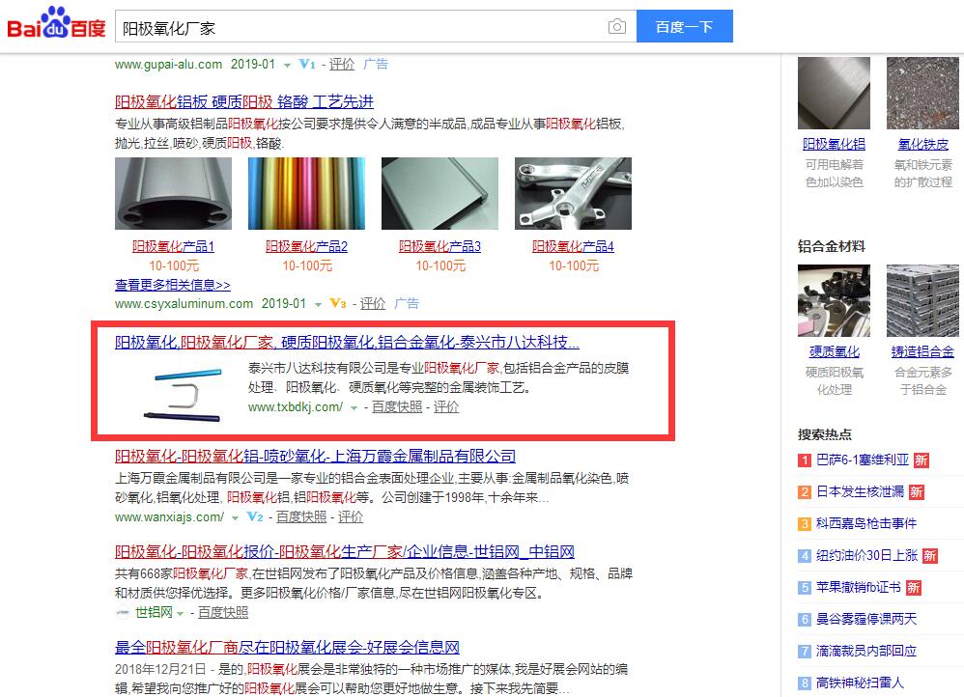
Task: Open 评价 link beside wanxiajs.com
Action: point(351,516)
